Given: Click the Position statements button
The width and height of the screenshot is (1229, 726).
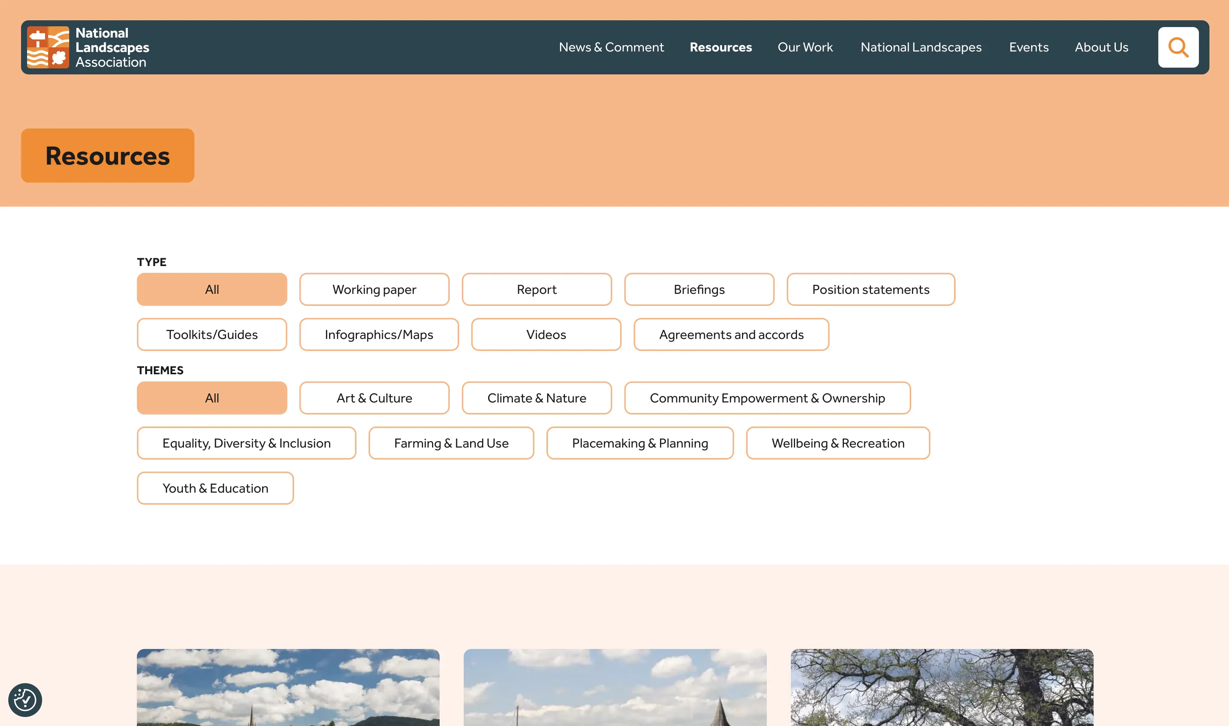Looking at the screenshot, I should pyautogui.click(x=870, y=290).
